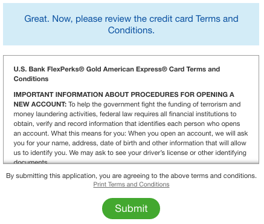Click the NEW ACCOUNT: bold label
Viewport: 264px width, 224px height.
[x=40, y=104]
